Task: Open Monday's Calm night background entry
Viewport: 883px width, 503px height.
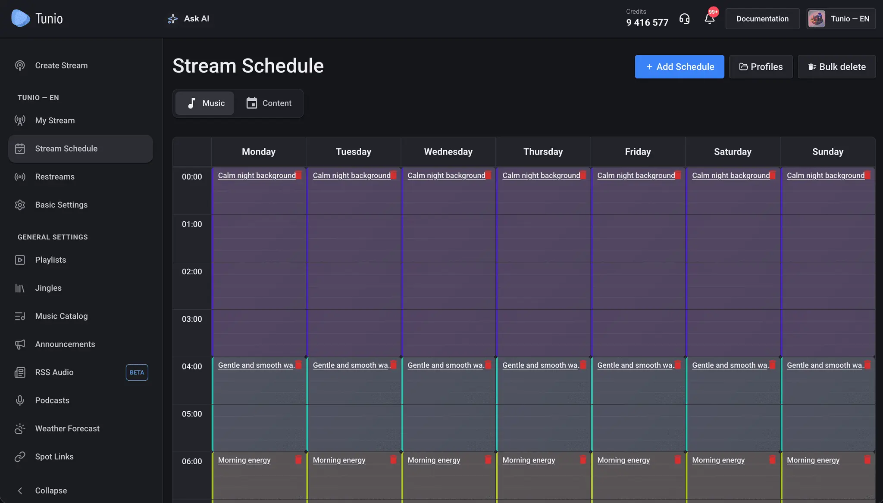Action: click(x=257, y=175)
